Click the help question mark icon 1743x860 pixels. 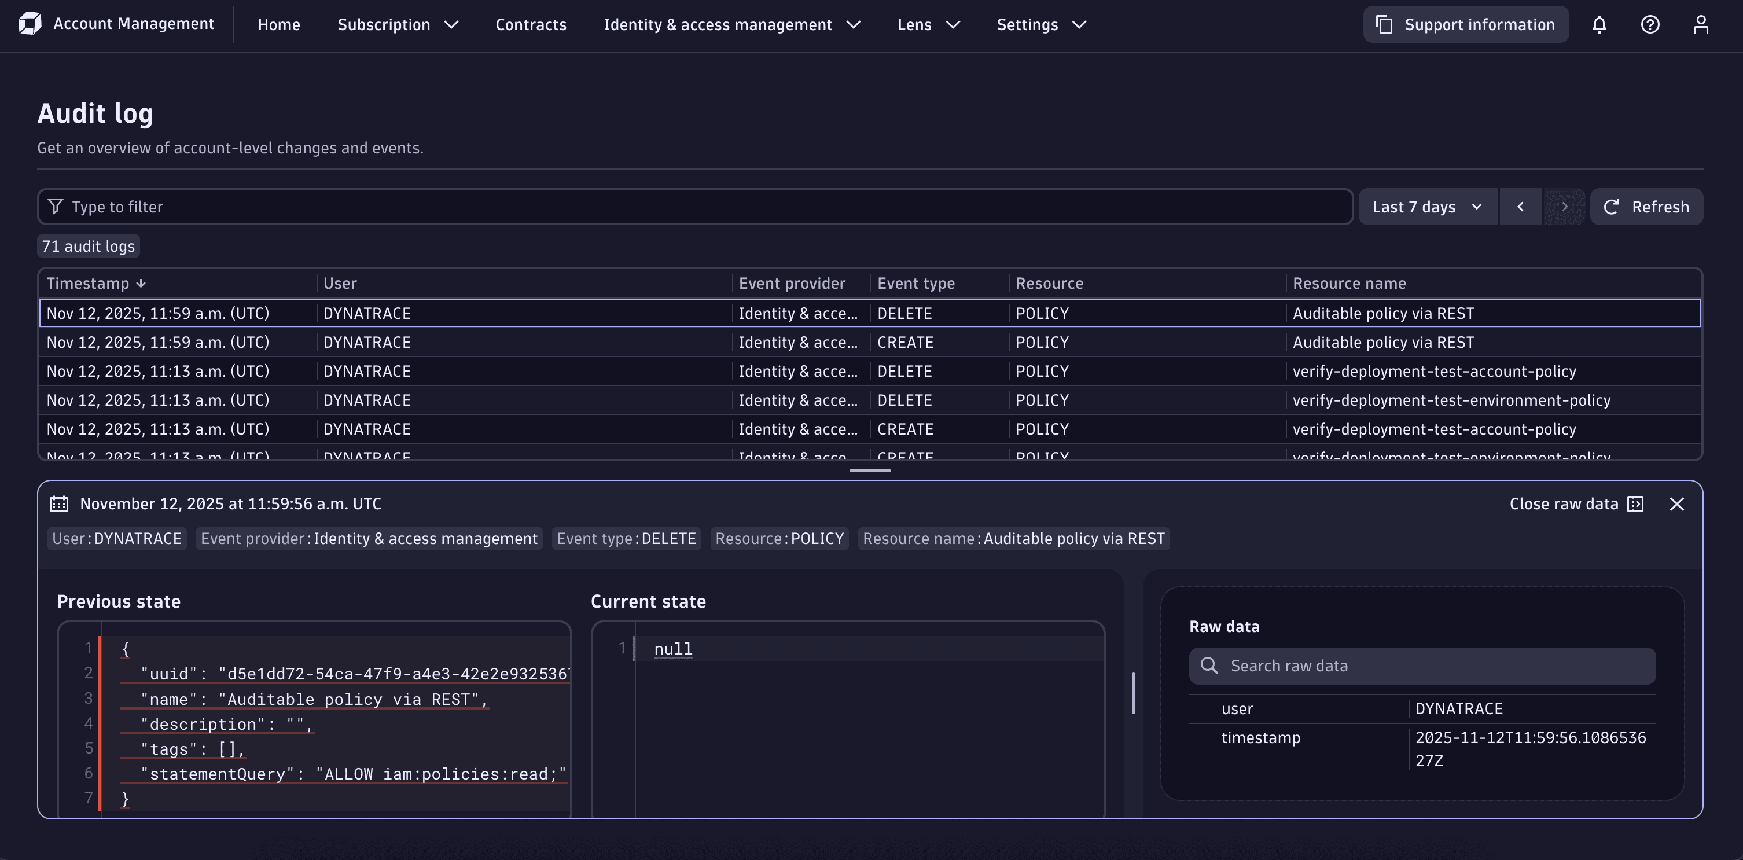click(1650, 24)
